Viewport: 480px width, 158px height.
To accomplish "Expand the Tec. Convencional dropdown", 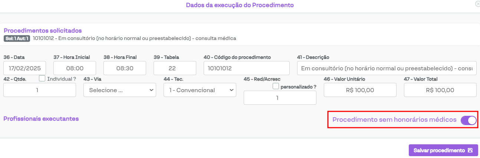I will click(200, 90).
